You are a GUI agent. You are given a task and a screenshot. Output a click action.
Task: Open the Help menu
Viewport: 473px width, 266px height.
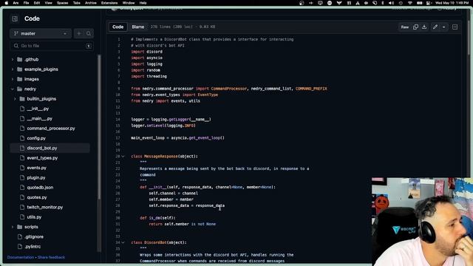pos(143,3)
